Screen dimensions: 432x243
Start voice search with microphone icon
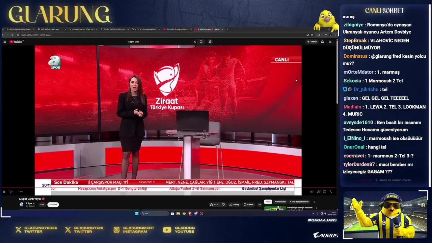pos(210,42)
